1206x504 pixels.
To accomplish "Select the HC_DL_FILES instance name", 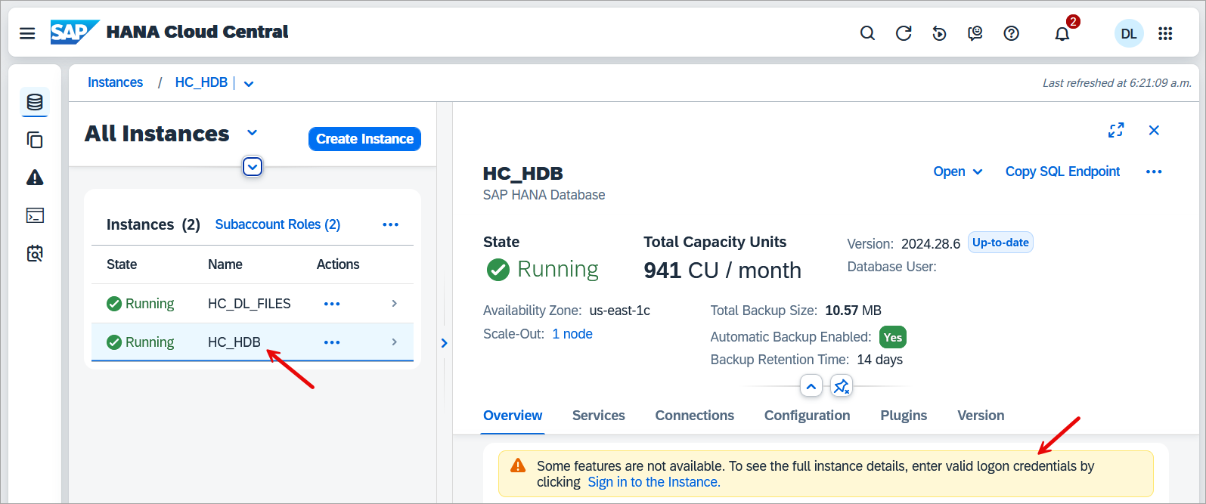I will pyautogui.click(x=250, y=304).
